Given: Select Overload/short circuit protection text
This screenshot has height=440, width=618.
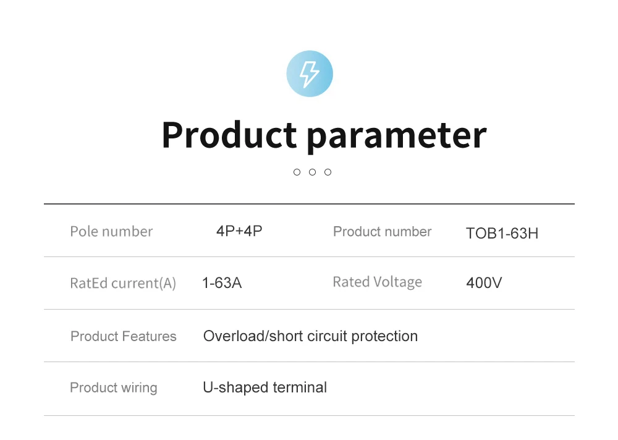Looking at the screenshot, I should pos(310,336).
